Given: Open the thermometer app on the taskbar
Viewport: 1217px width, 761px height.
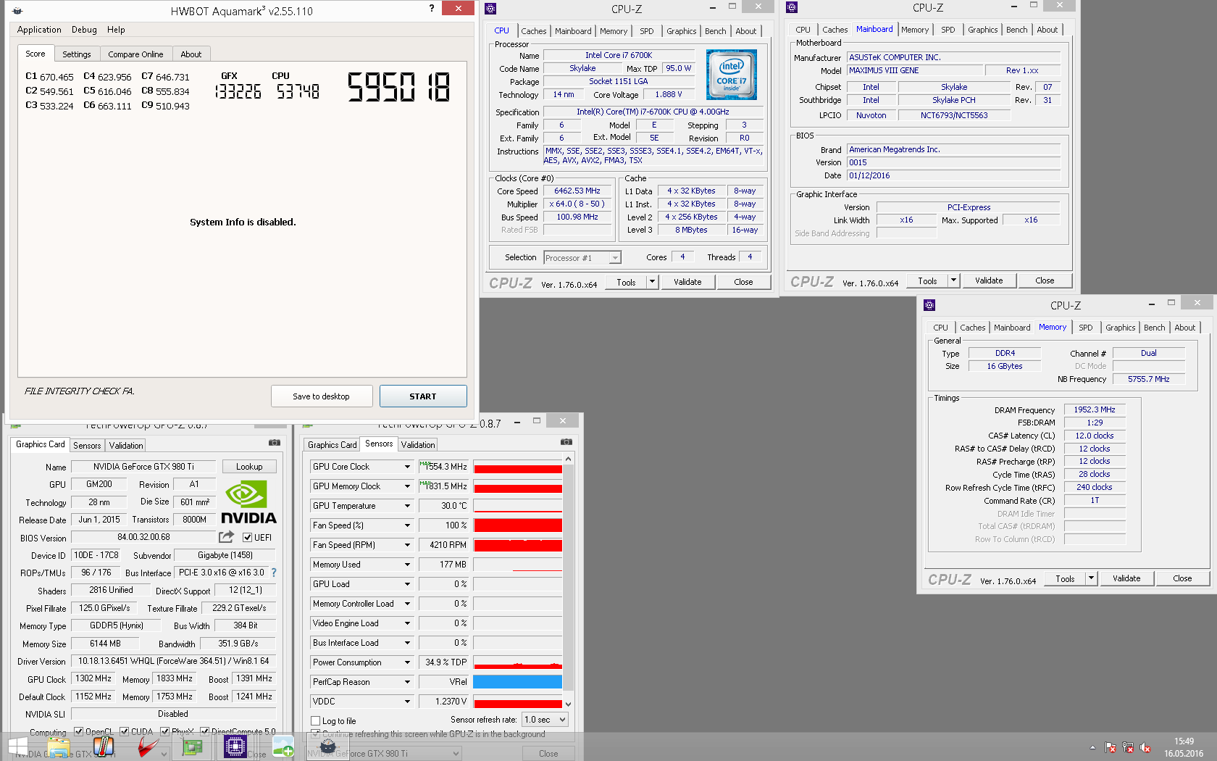Looking at the screenshot, I should pos(103,747).
